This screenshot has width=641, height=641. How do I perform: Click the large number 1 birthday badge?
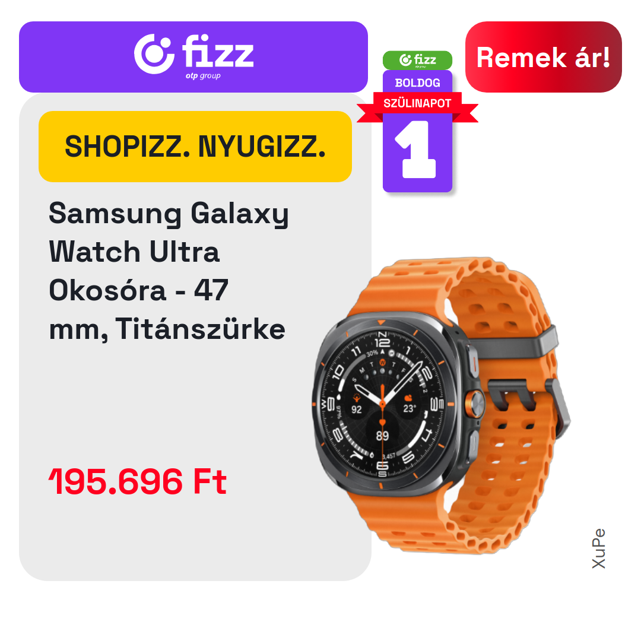[x=417, y=150]
